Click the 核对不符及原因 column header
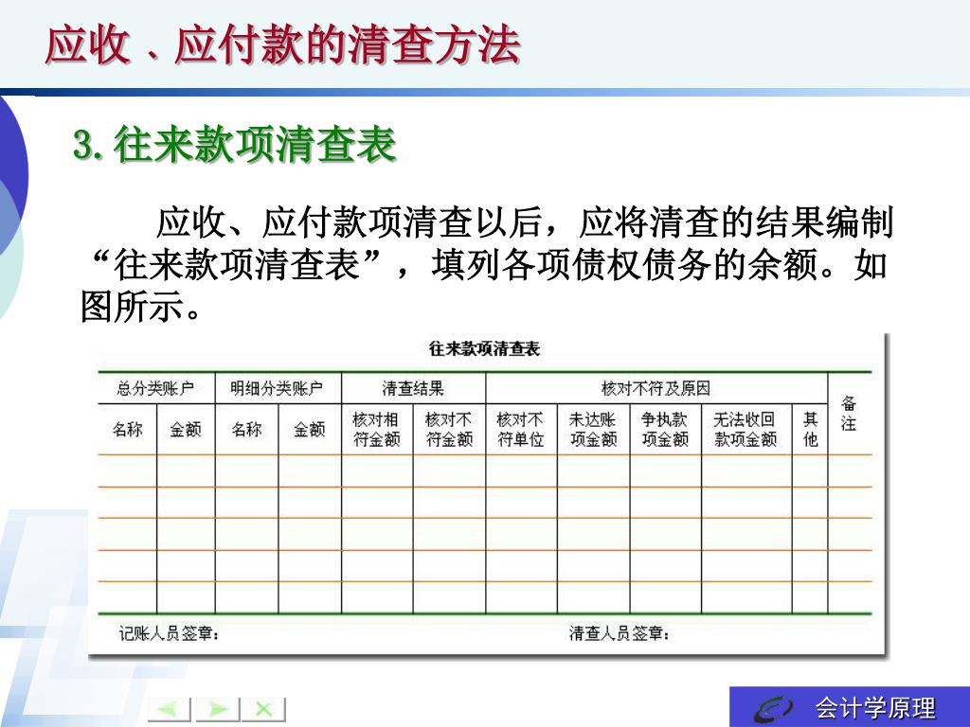Viewport: 970px width, 727px height. click(x=656, y=388)
